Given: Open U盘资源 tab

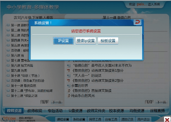Looking at the screenshot, I should tap(76, 111).
